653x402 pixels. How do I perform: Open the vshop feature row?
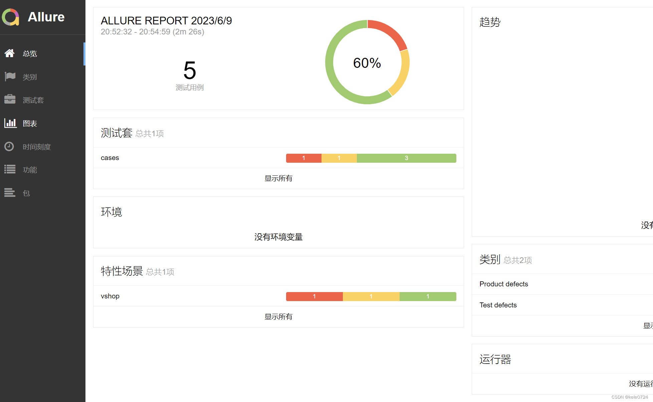click(x=110, y=296)
